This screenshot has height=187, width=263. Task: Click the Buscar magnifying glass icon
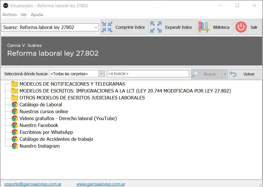196,74
